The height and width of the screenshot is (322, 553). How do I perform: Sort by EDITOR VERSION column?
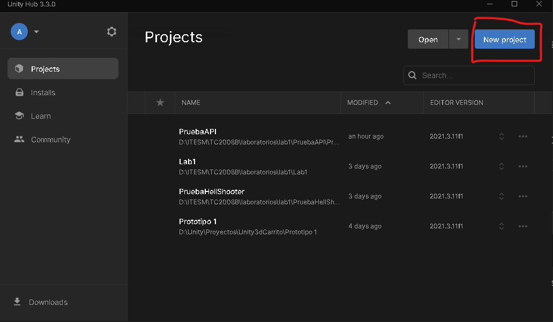click(x=457, y=102)
